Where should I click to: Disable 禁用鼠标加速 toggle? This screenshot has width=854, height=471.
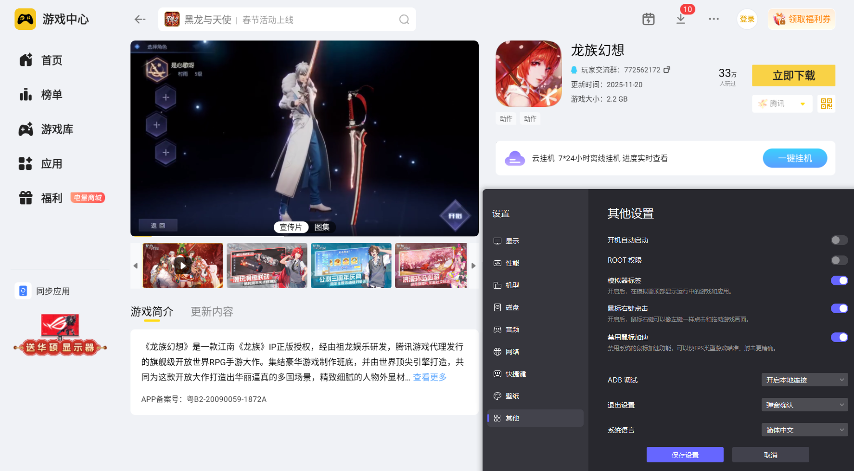click(x=839, y=337)
